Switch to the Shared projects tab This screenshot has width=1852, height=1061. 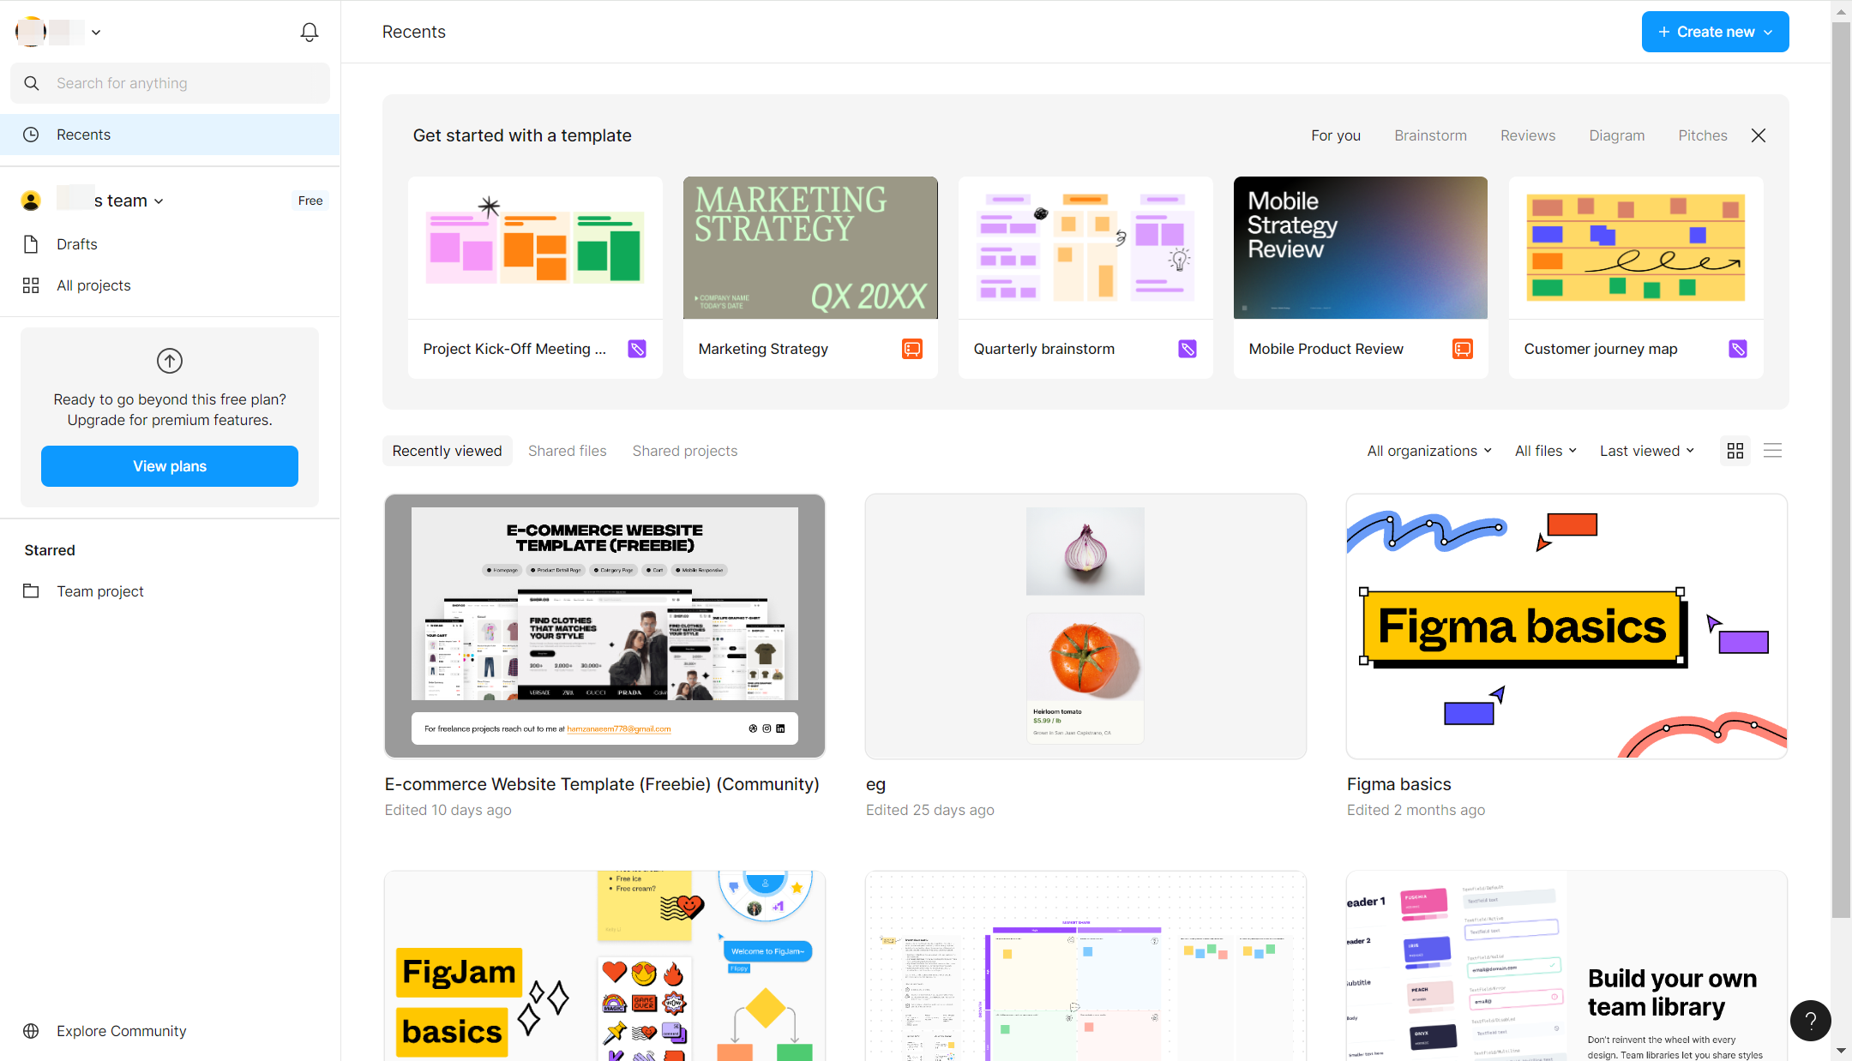tap(685, 451)
